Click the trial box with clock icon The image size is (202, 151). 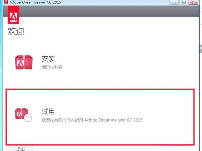(23, 115)
